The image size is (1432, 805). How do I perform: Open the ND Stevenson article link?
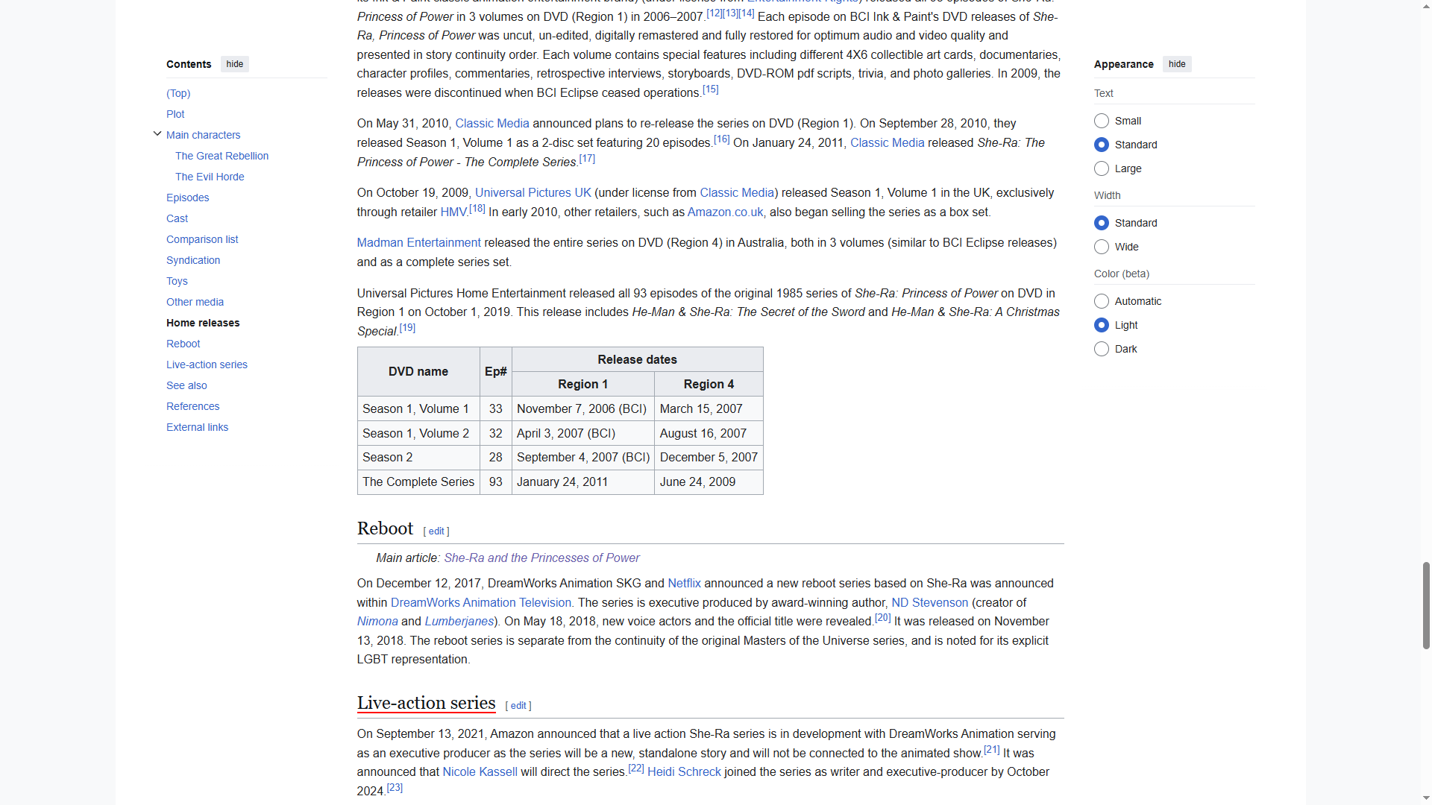(x=929, y=602)
